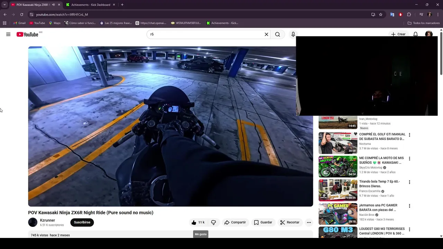Go to the YouTube home logo
The image size is (443, 249).
pos(27,34)
